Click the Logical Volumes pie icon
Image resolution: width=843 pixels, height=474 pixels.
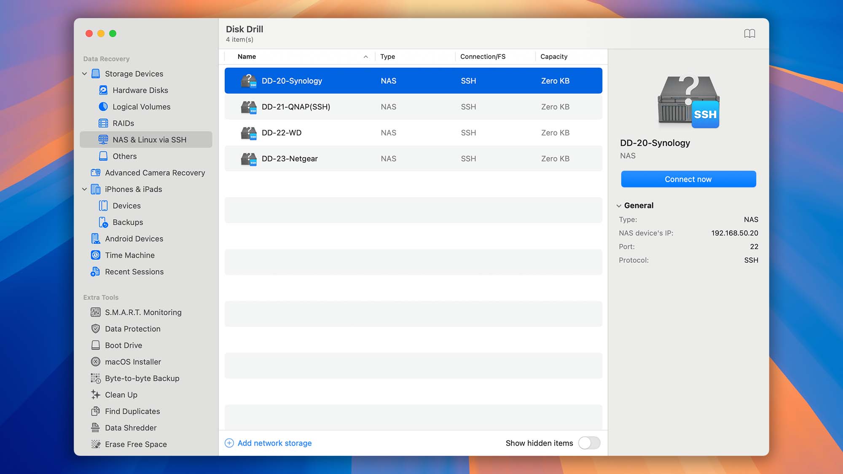coord(103,107)
